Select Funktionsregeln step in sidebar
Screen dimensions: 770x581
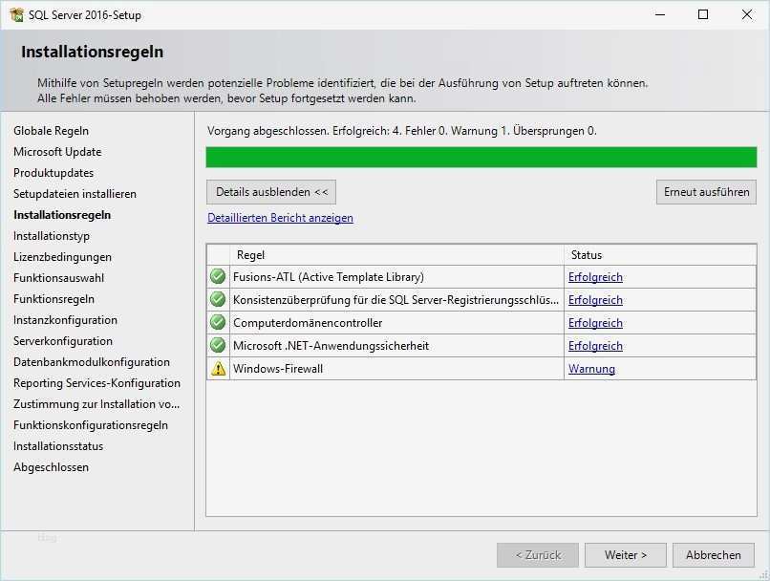[x=54, y=299]
